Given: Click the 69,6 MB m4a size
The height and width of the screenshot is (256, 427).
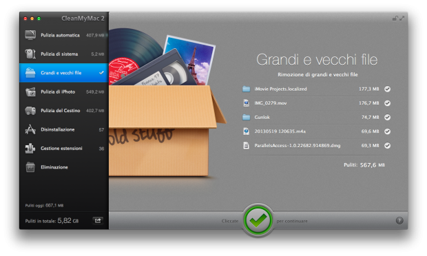Looking at the screenshot, I should point(370,131).
